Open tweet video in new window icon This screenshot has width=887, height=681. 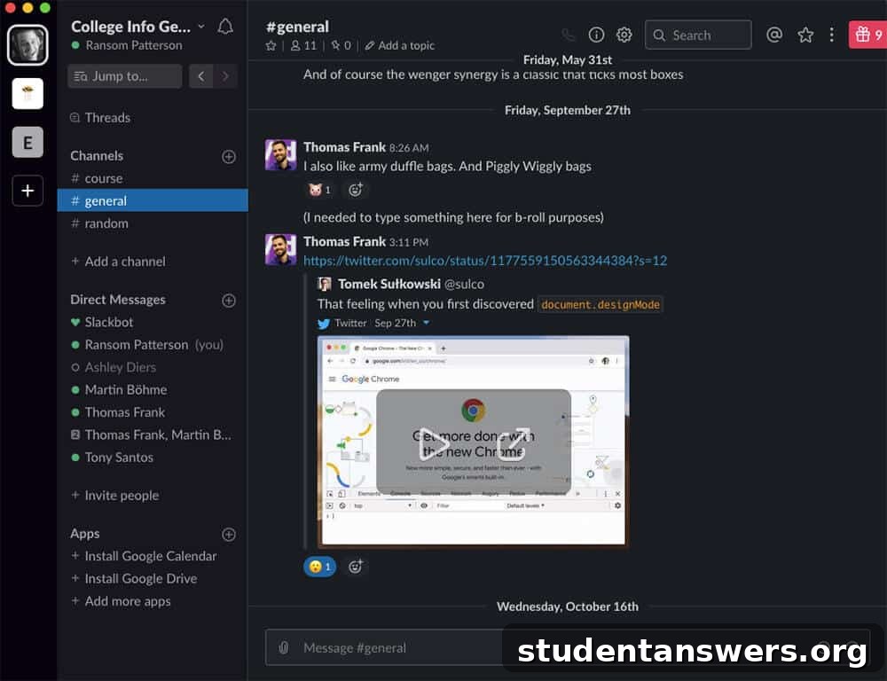513,443
